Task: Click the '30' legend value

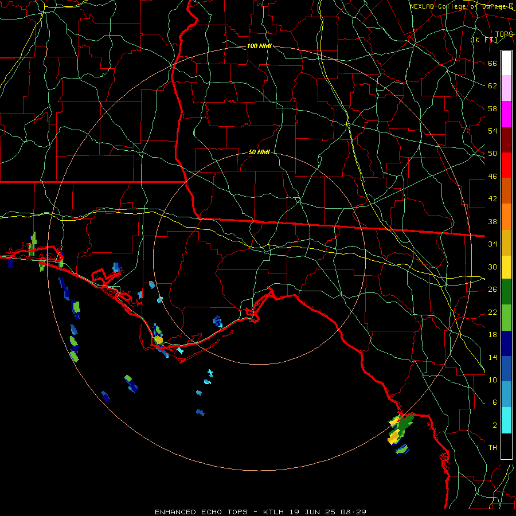Action: (492, 267)
